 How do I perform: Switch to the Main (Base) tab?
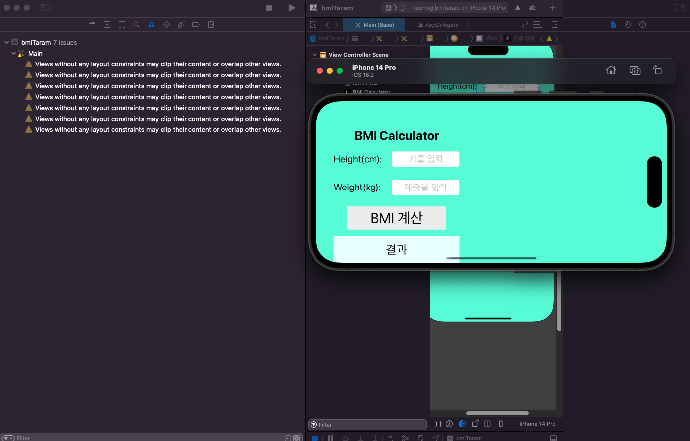(374, 25)
